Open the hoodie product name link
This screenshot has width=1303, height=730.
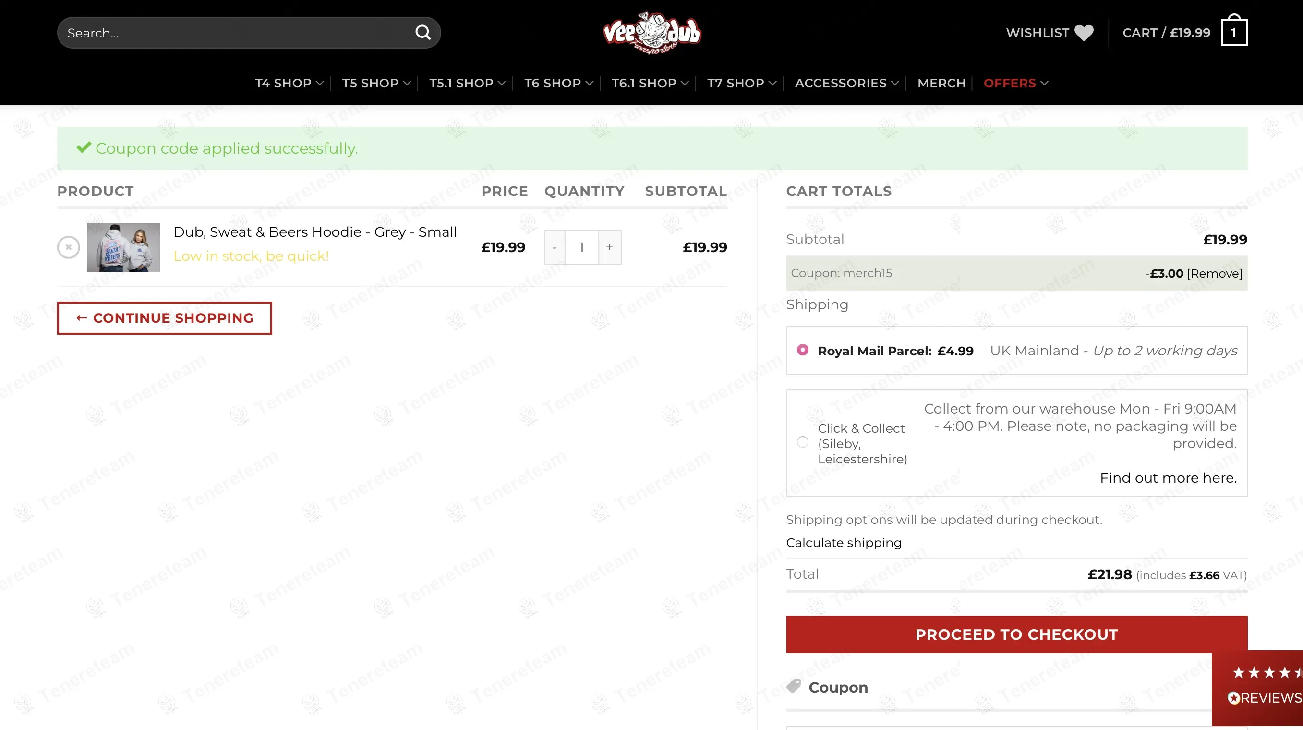click(315, 232)
